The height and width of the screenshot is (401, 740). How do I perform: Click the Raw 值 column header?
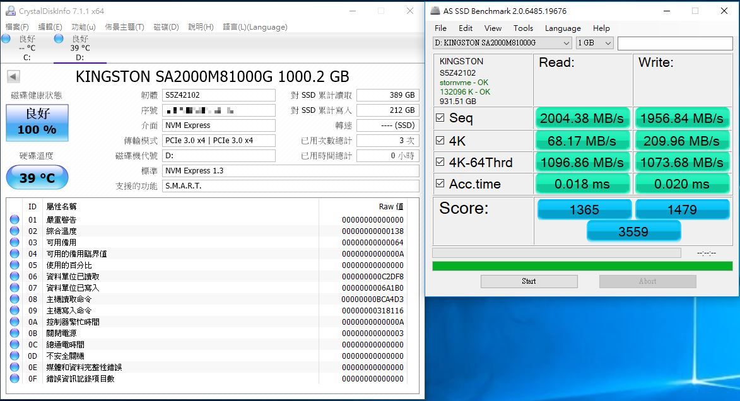391,207
